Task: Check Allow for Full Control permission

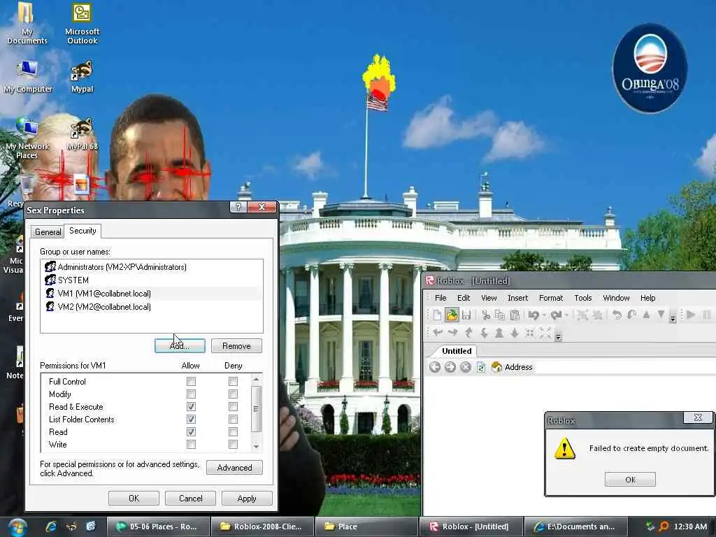Action: [191, 381]
